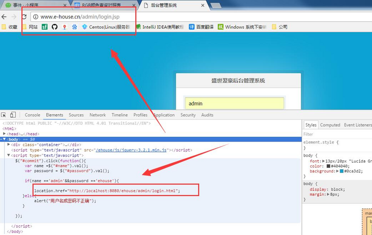The height and width of the screenshot is (235, 372).
Task: Click the site info icon in the address bar
Action: pos(36,17)
